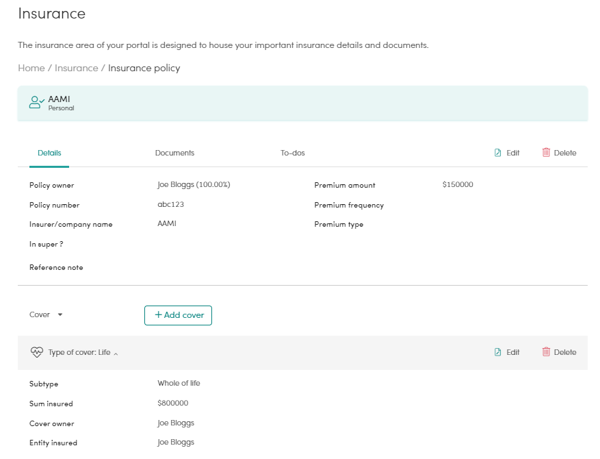Click the Edit label for the Life cover

[512, 352]
